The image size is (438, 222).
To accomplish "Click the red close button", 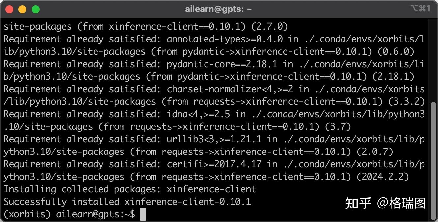I will pyautogui.click(x=9, y=9).
